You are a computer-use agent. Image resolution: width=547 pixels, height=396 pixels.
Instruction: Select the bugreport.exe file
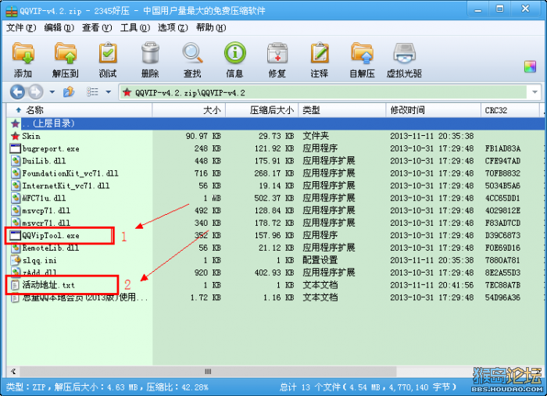point(51,148)
